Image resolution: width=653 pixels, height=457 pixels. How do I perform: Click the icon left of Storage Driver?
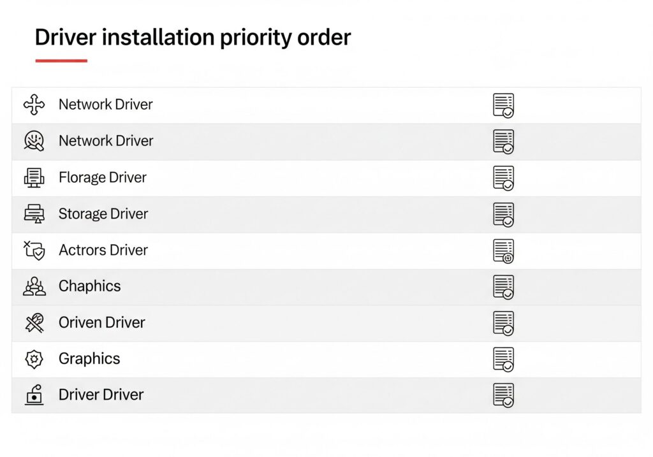(34, 214)
